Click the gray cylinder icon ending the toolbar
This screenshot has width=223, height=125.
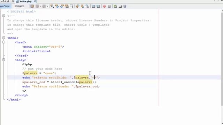[125, 6]
